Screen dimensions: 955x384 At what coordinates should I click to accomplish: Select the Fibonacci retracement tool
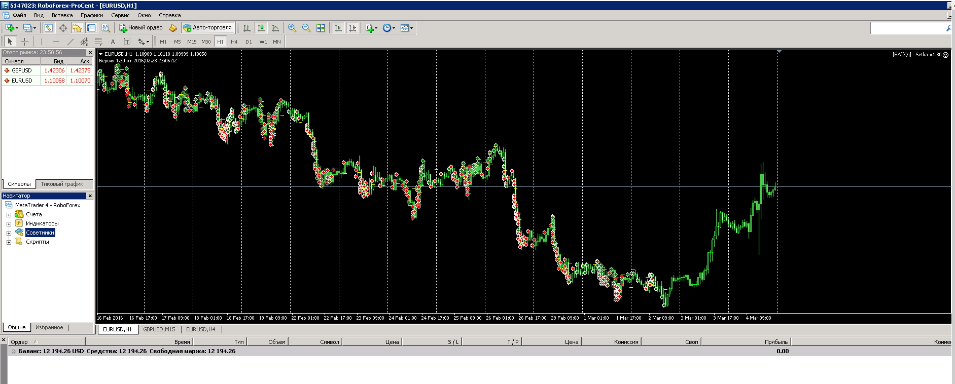[x=98, y=42]
